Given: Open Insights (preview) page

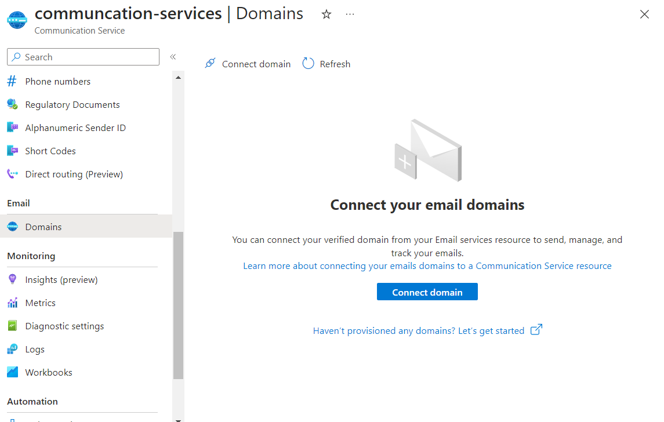Looking at the screenshot, I should [x=61, y=280].
